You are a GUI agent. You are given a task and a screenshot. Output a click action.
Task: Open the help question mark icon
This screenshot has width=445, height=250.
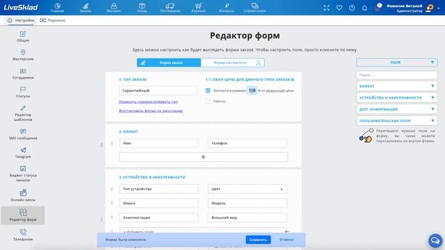pyautogui.click(x=352, y=8)
